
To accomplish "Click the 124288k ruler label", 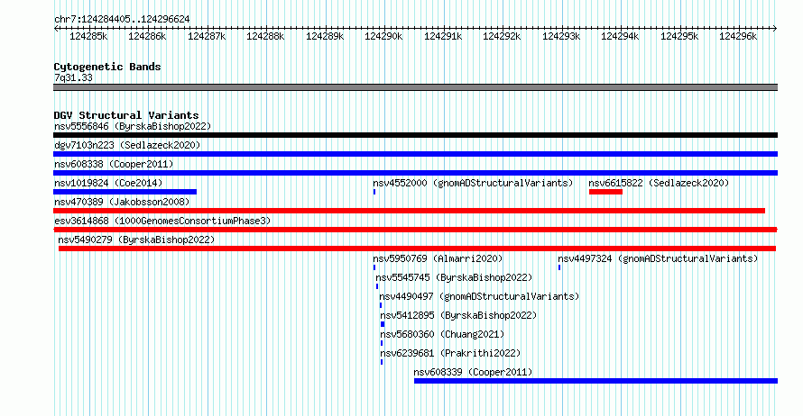I will tap(265, 36).
